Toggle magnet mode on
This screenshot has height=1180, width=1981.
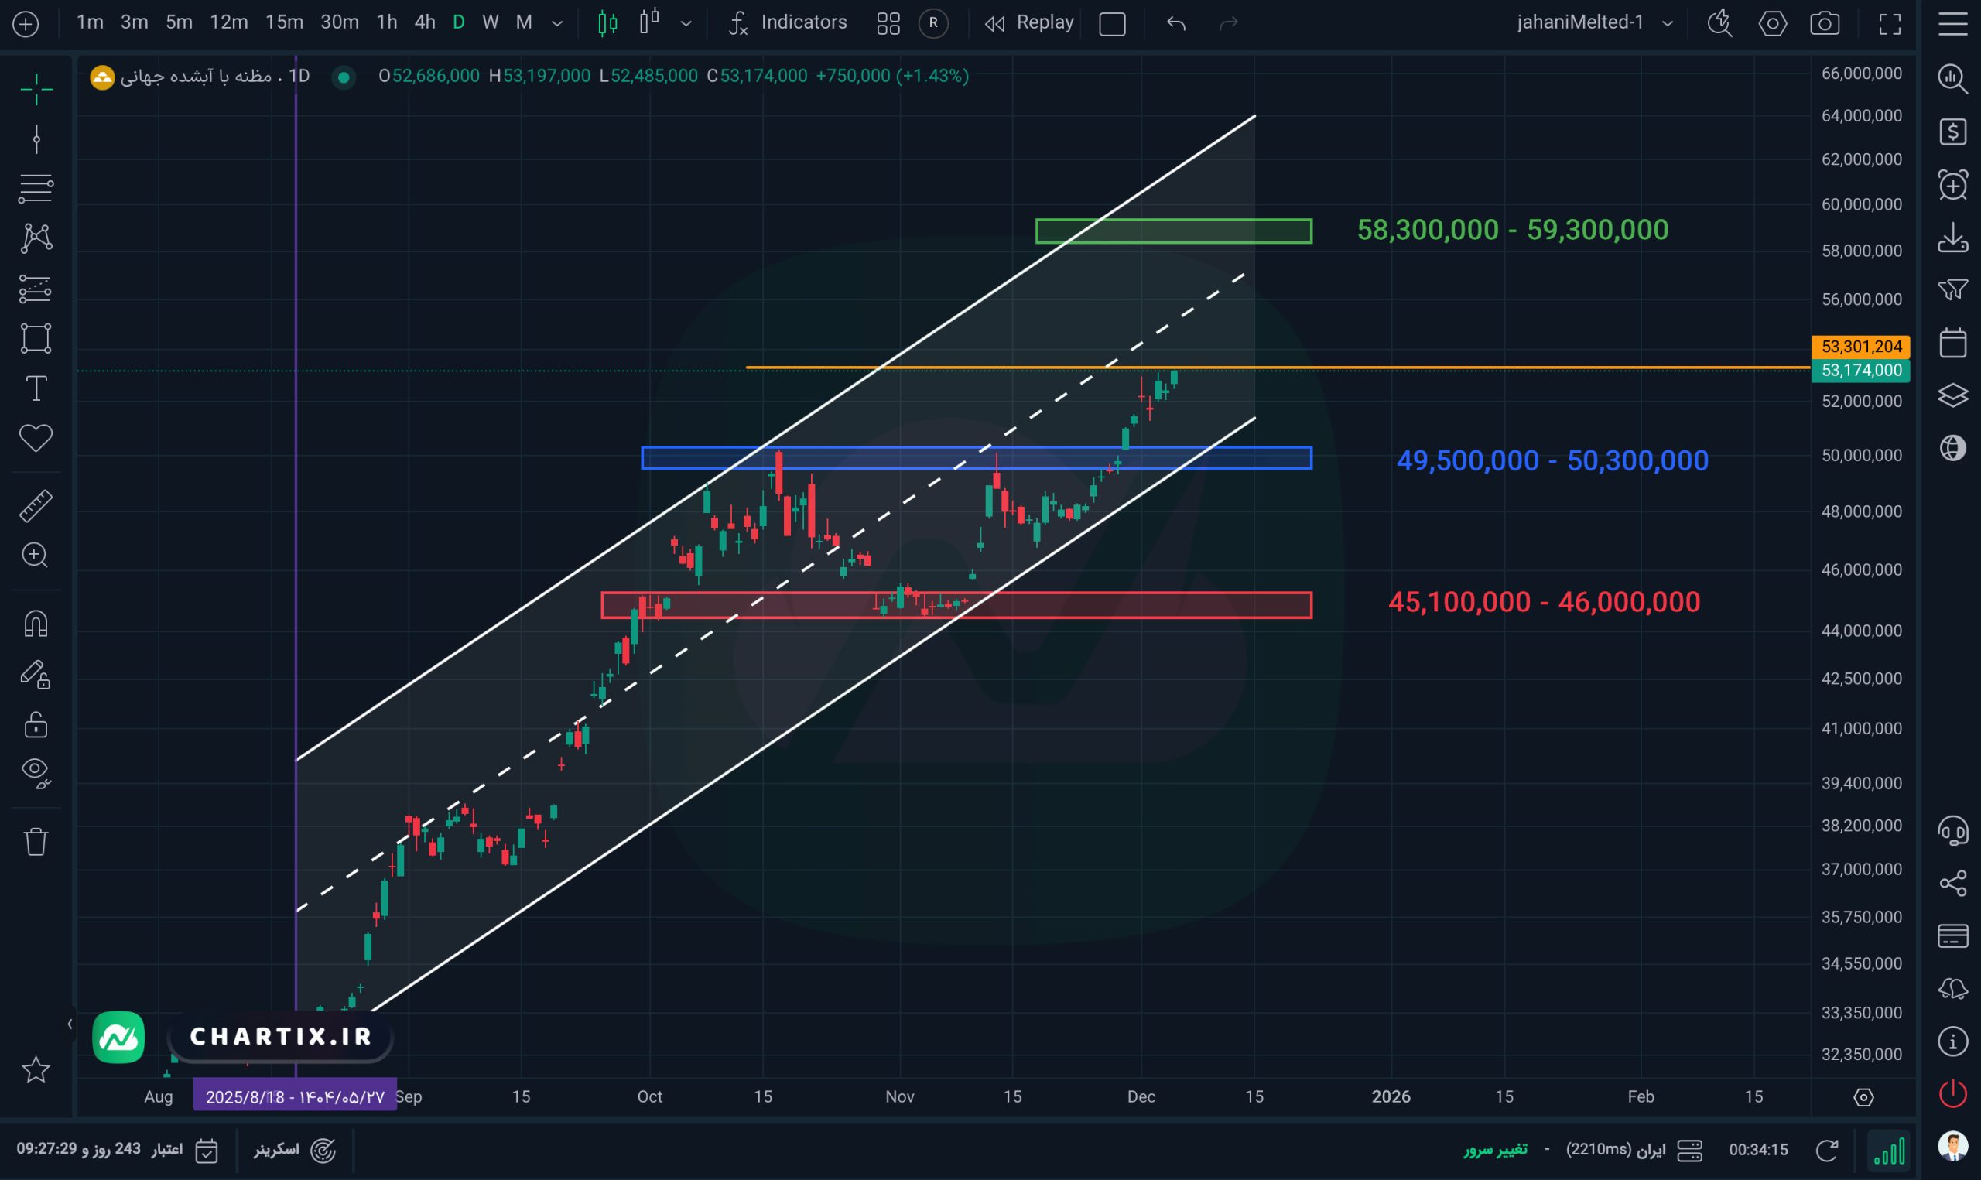[36, 624]
